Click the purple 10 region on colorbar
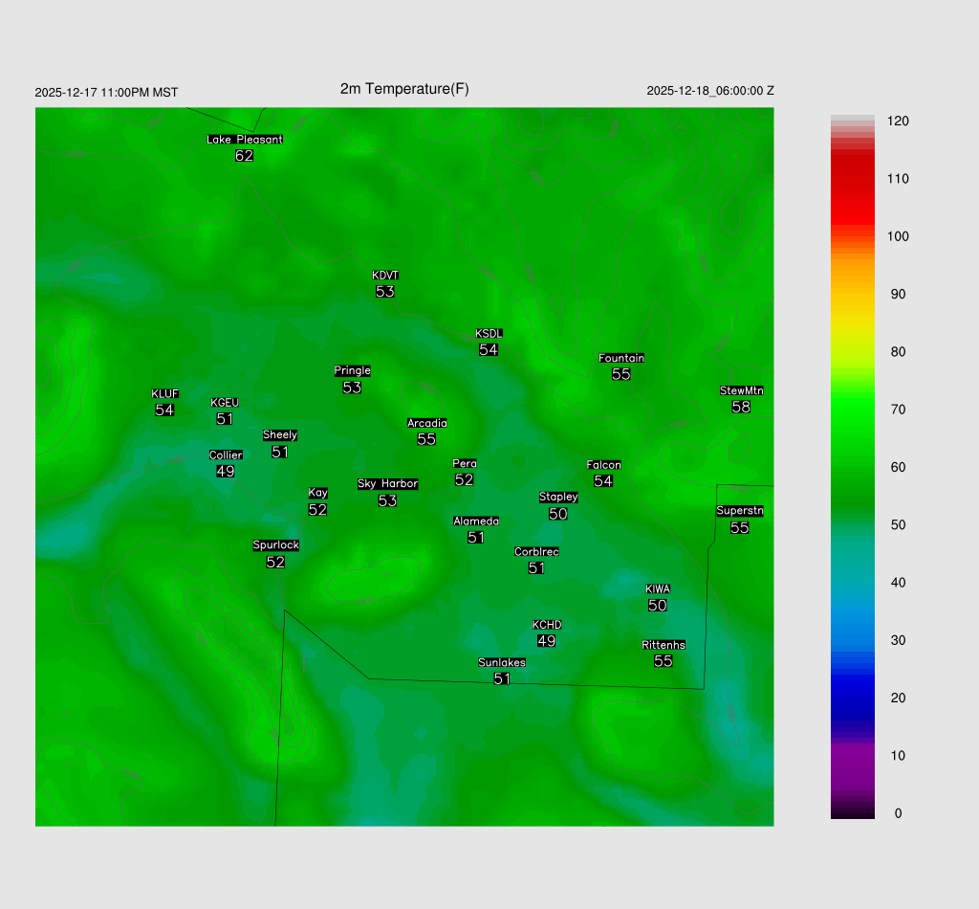The height and width of the screenshot is (909, 979). coord(852,756)
